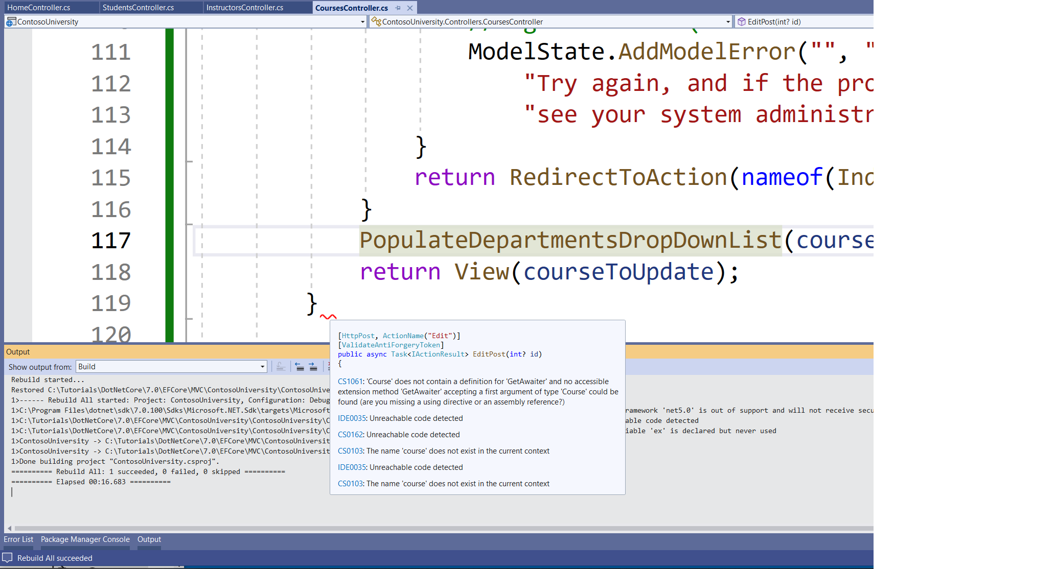1055x569 pixels.
Task: Click the Rebuild All succeeded status text
Action: [x=55, y=558]
